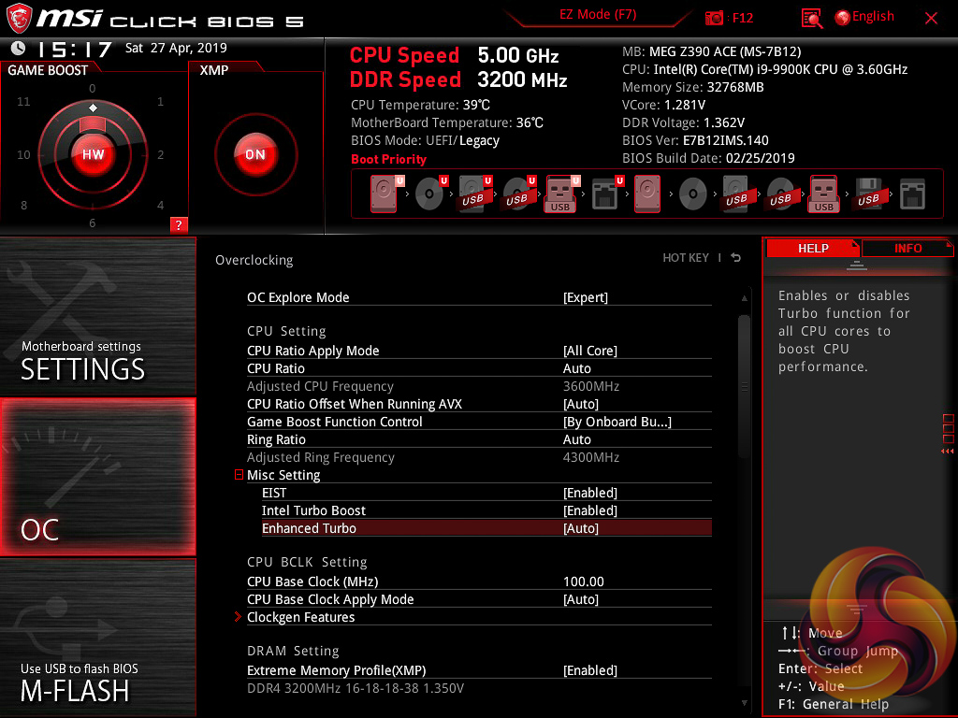Click the Overclocking page title
The image size is (958, 718).
(x=254, y=260)
